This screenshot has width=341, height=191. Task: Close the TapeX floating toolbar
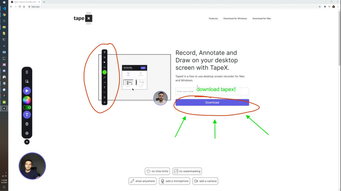click(27, 142)
